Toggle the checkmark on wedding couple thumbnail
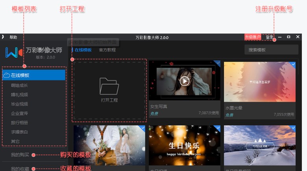Screen dimensions: 307x171 tap(143, 128)
